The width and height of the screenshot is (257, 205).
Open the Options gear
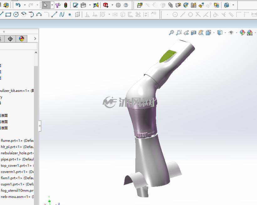[118, 5]
